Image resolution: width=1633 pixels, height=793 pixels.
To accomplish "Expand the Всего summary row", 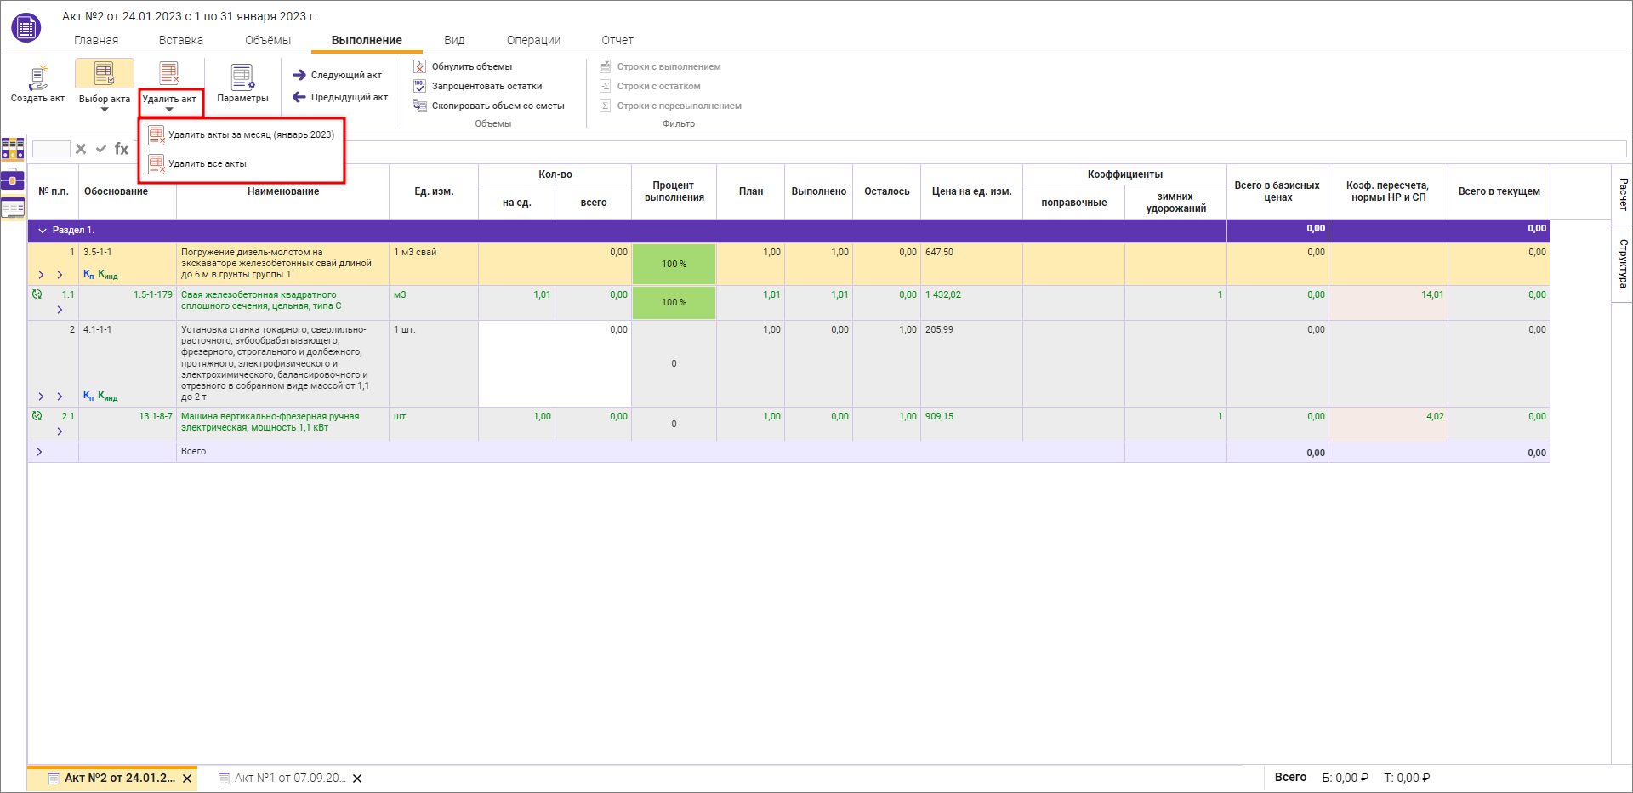I will [x=39, y=452].
